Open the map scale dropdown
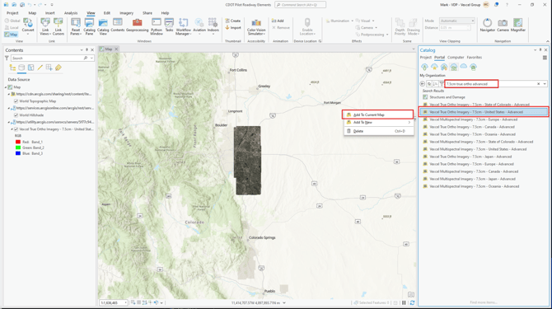This screenshot has width=552, height=309. click(x=126, y=302)
